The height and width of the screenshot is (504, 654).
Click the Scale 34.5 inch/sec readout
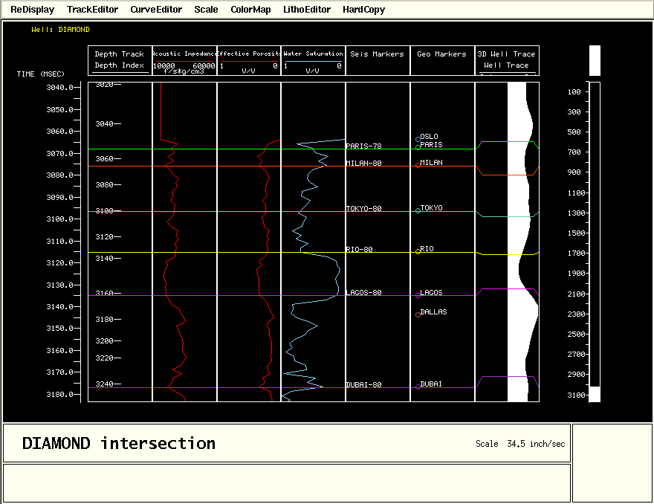(520, 444)
